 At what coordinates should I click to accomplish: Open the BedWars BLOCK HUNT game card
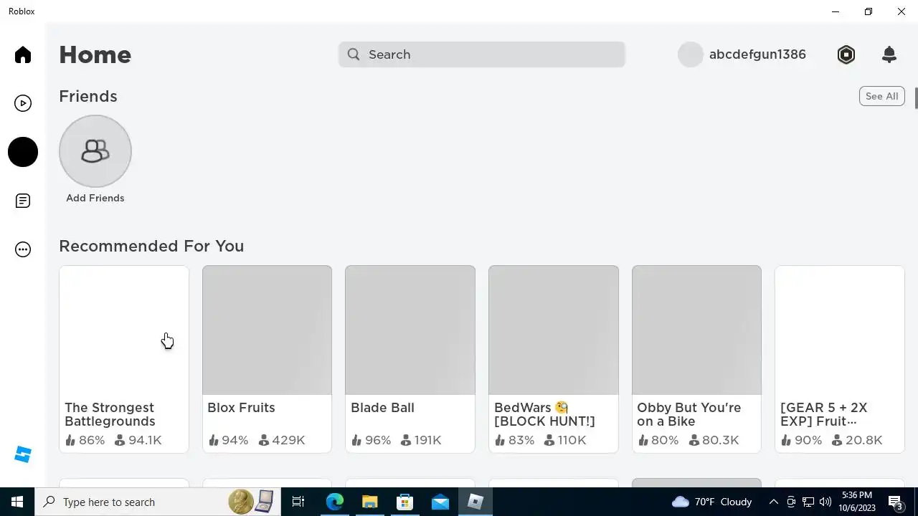pyautogui.click(x=553, y=359)
